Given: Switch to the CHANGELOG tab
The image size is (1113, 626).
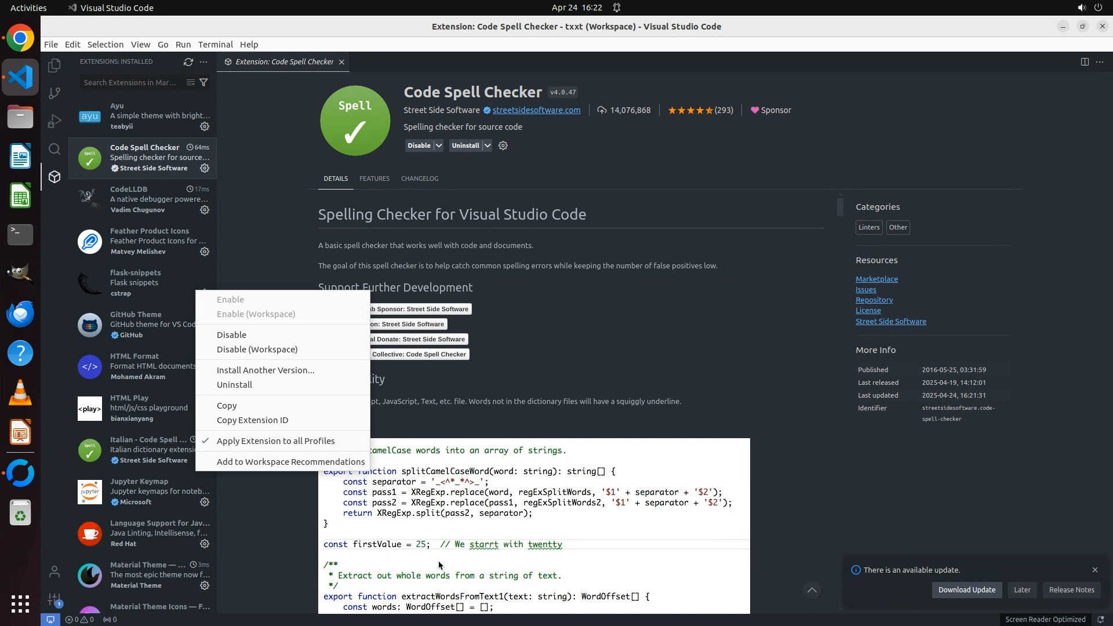Looking at the screenshot, I should pos(419,179).
